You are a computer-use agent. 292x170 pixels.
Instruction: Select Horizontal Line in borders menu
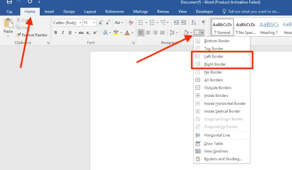(x=222, y=135)
